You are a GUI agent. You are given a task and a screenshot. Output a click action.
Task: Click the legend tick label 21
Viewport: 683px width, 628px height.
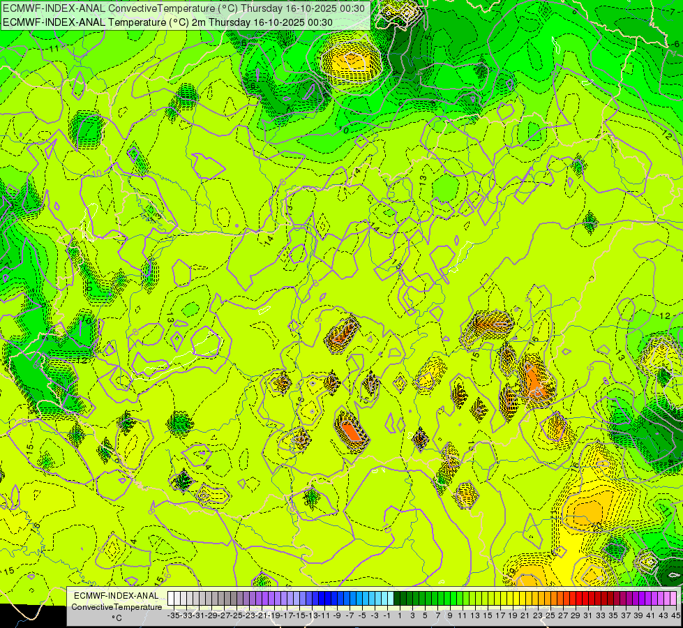[525, 615]
